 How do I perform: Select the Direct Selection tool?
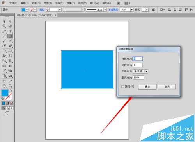click(10, 21)
